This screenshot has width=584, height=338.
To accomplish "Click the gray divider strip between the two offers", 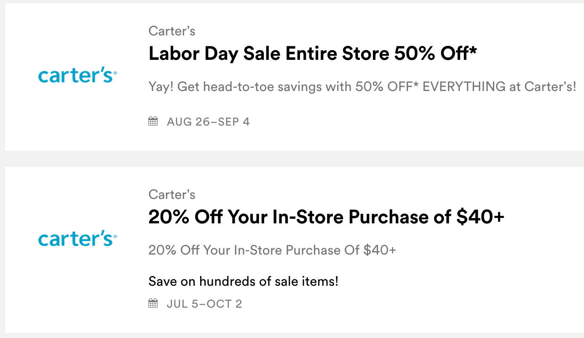I will 292,158.
